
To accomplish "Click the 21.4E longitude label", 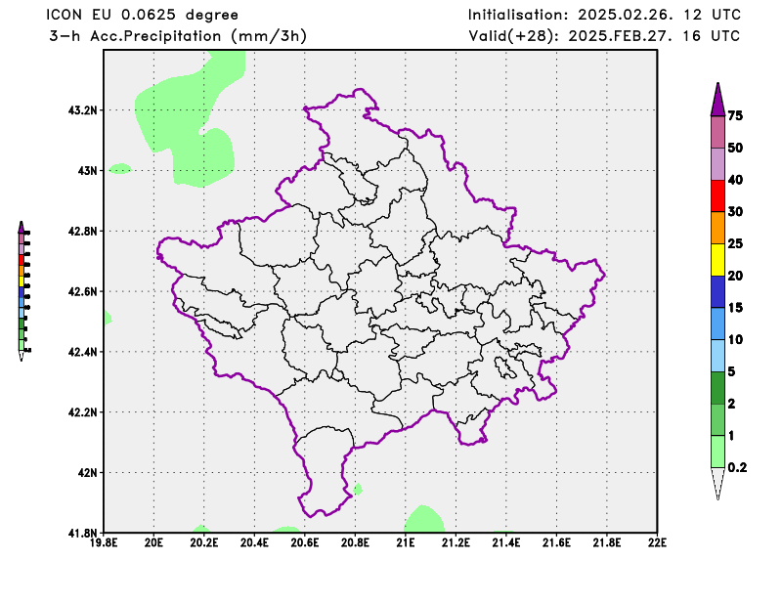I will pos(506,542).
